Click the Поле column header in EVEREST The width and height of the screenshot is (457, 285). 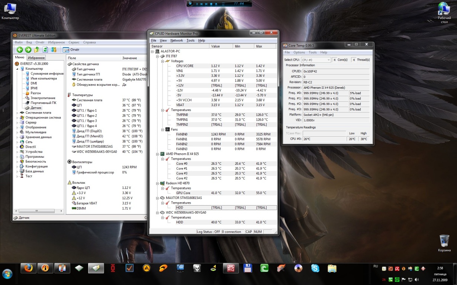tap(94, 58)
